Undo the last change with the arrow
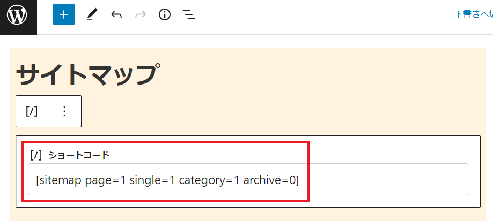Screen dimensions: 493x221 (x=116, y=15)
